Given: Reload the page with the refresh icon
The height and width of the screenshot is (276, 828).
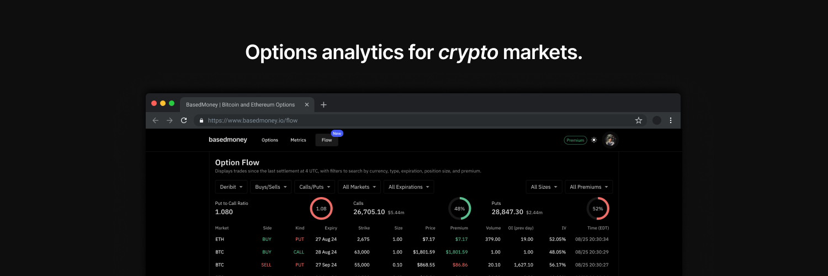Looking at the screenshot, I should (184, 120).
